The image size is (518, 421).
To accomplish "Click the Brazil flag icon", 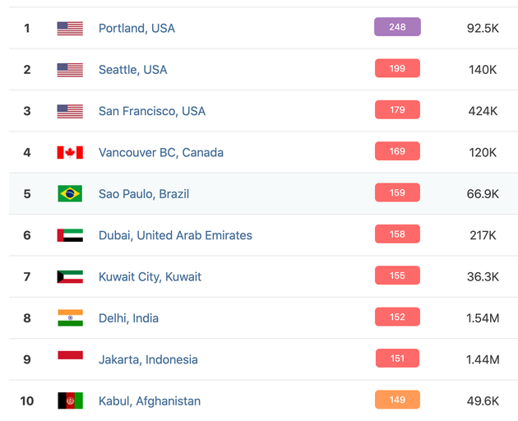I will point(70,194).
